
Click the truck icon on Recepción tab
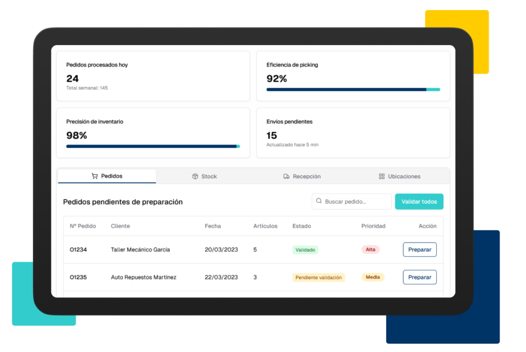click(286, 177)
